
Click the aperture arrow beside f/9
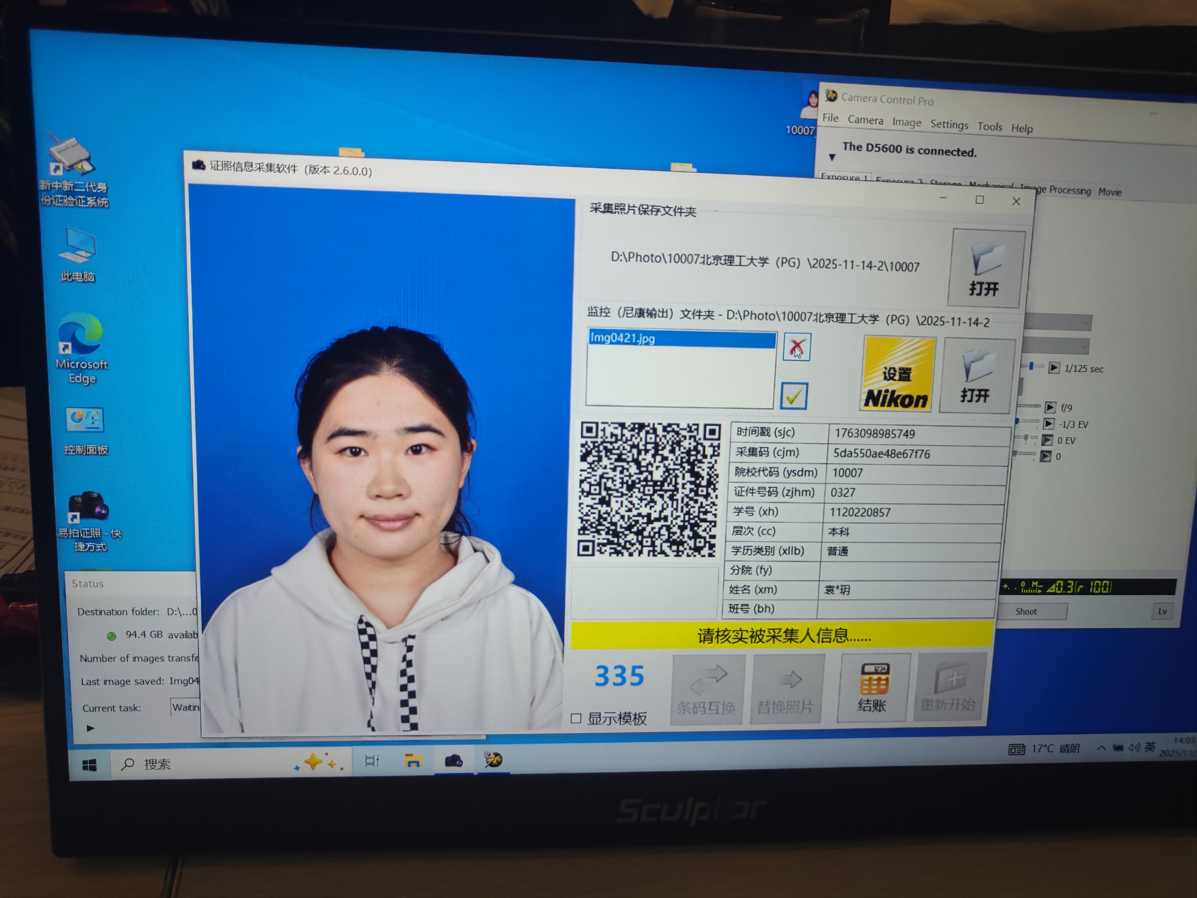pos(1050,407)
